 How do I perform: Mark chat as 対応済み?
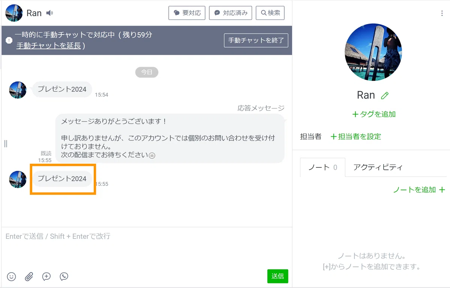point(231,13)
